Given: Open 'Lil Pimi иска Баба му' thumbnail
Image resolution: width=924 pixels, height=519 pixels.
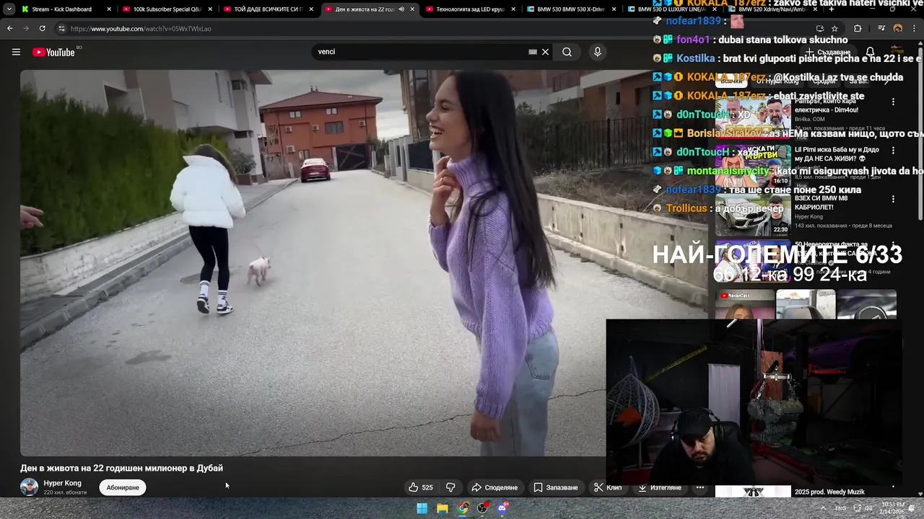Looking at the screenshot, I should (752, 166).
